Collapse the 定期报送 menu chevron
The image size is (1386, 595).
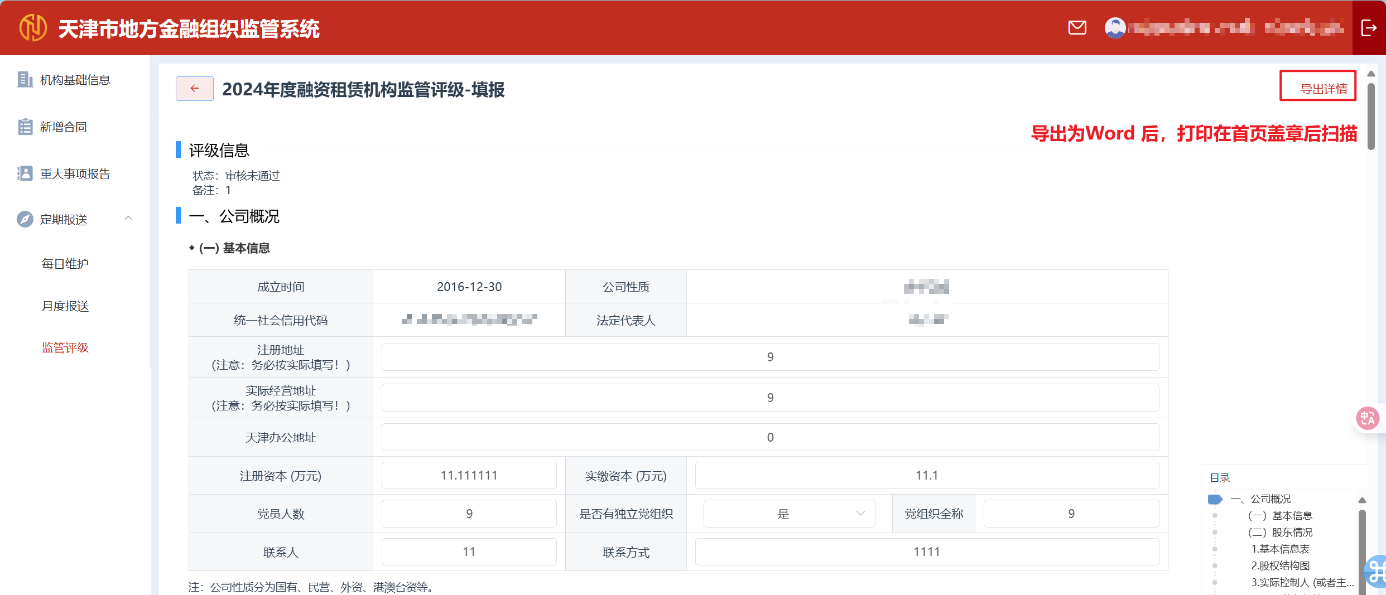(x=128, y=219)
